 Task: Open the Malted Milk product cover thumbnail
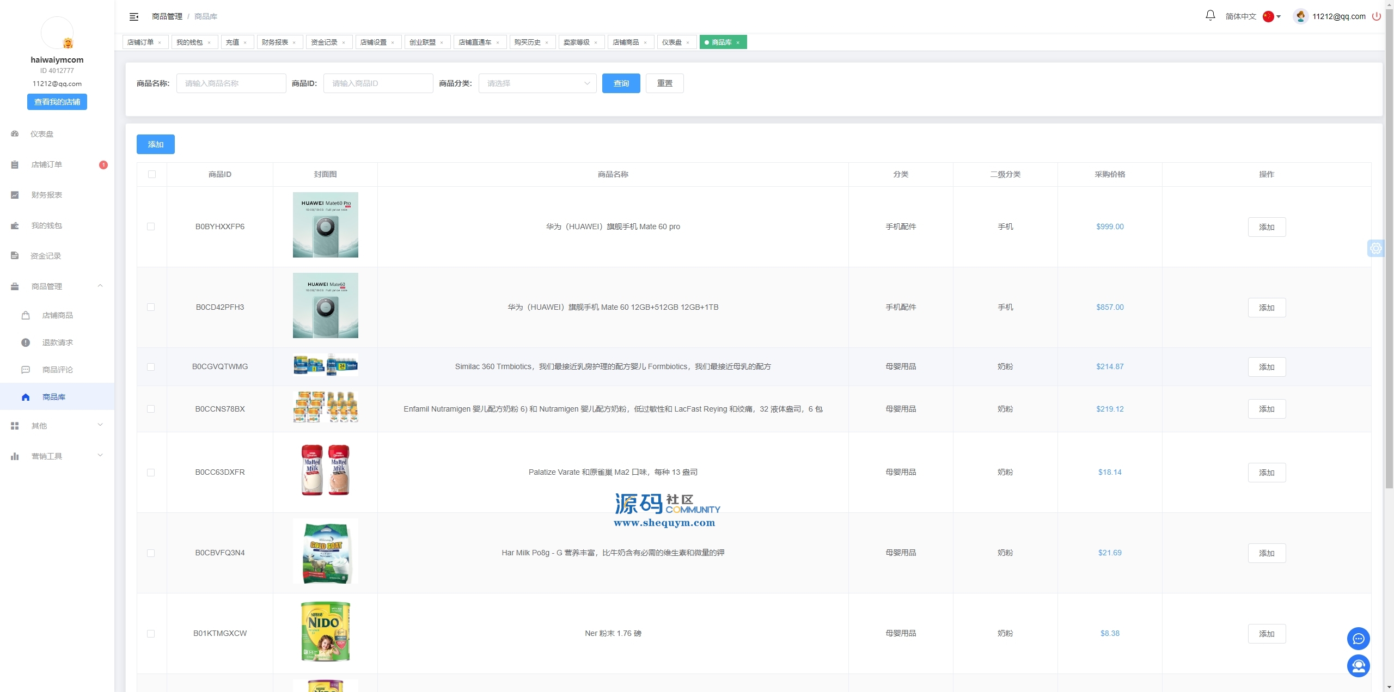point(325,470)
